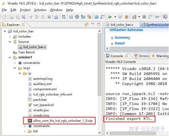Expand the Summary section in Utilization Estimates

112,38
